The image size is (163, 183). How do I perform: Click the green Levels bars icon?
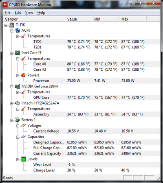pyautogui.click(x=23, y=159)
